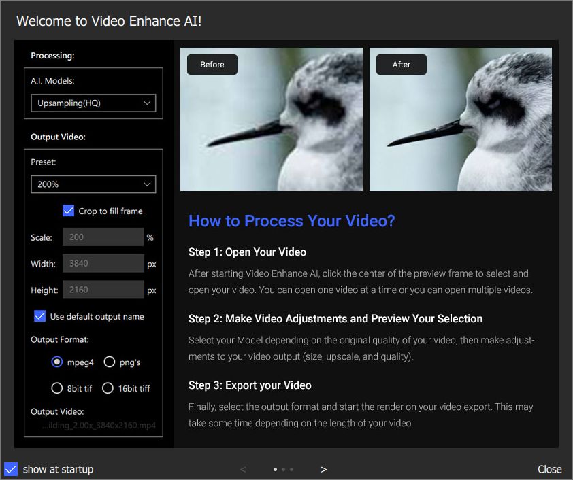
Task: Select the mpeg4 output format
Action: point(57,362)
